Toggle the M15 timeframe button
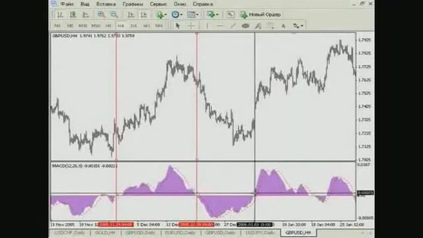The height and width of the screenshot is (238, 423). pyautogui.click(x=83, y=26)
